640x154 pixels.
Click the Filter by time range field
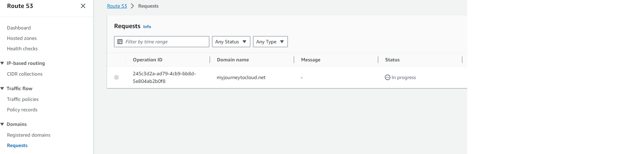click(x=165, y=42)
